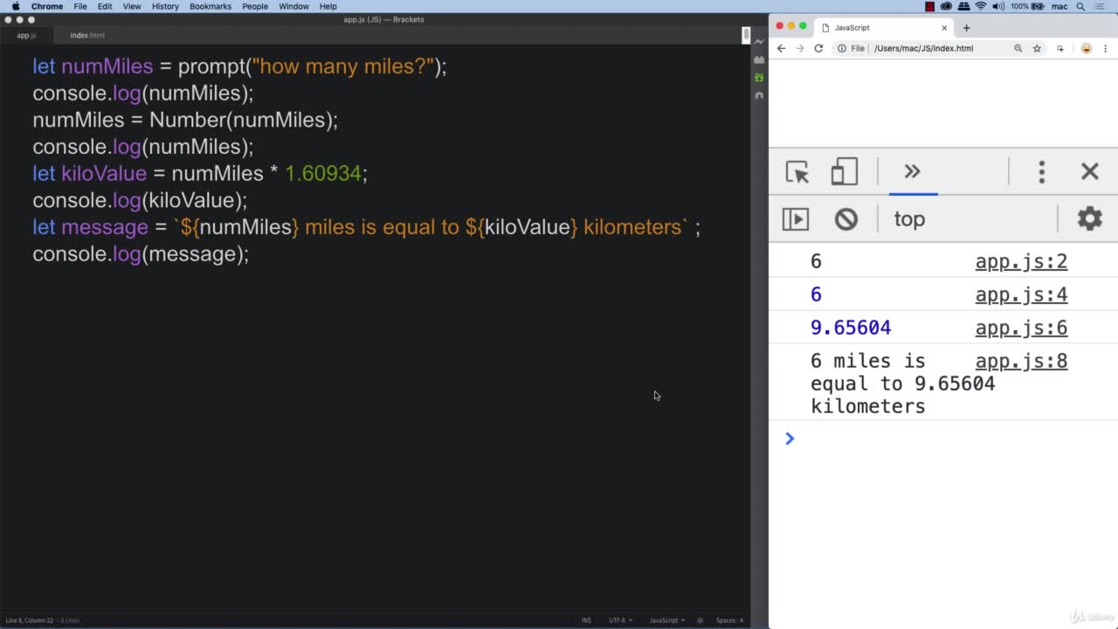The height and width of the screenshot is (629, 1118).
Task: Open the UTF-8 encoding dropdown
Action: (x=619, y=620)
